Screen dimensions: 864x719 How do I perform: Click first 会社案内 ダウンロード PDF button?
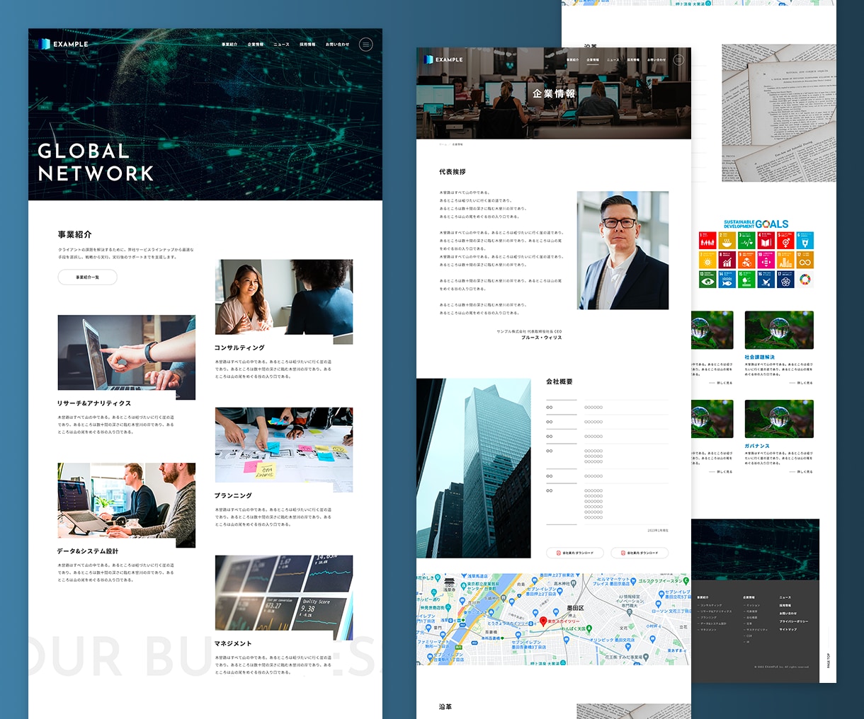[575, 553]
